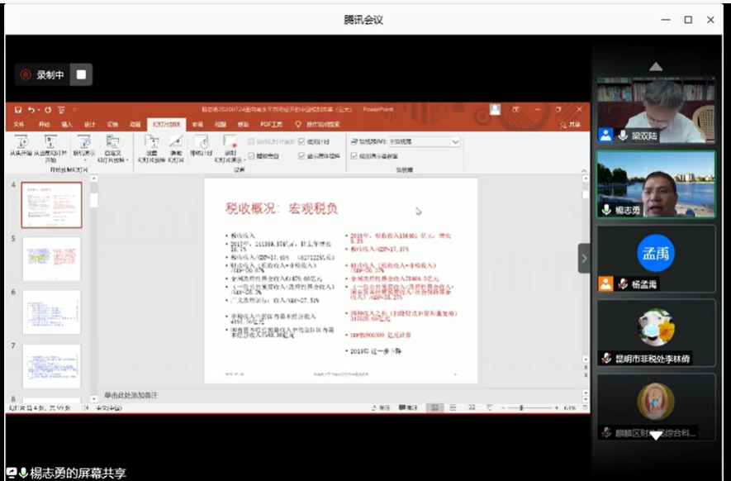Click the undo arrow in quick access toolbar
731x481 pixels.
[31, 110]
